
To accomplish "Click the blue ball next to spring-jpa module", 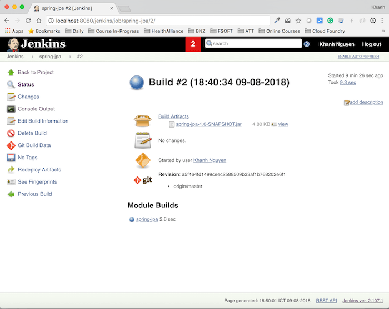I will click(132, 219).
